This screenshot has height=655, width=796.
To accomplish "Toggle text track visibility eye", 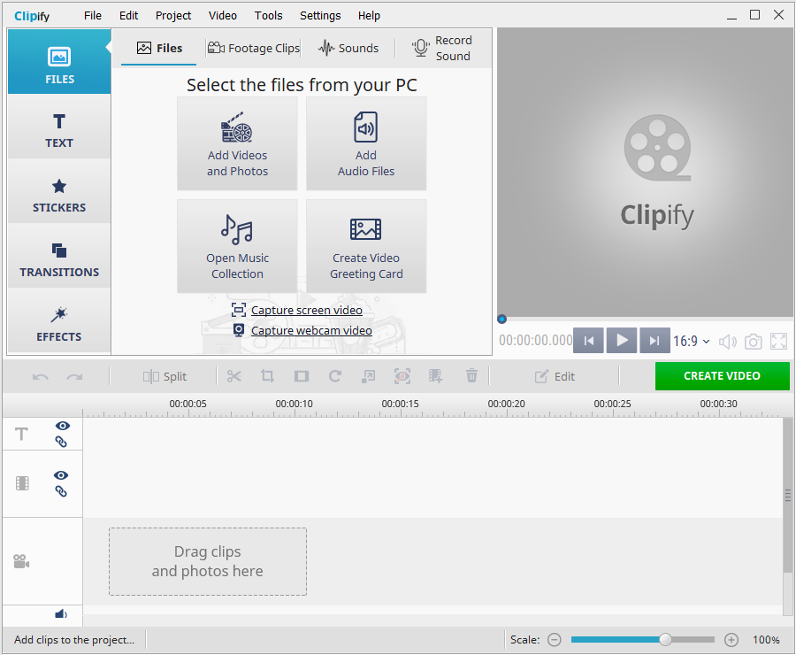I will (x=63, y=426).
